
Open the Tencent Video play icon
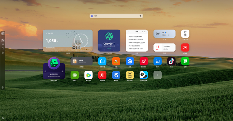pyautogui.click(x=88, y=75)
